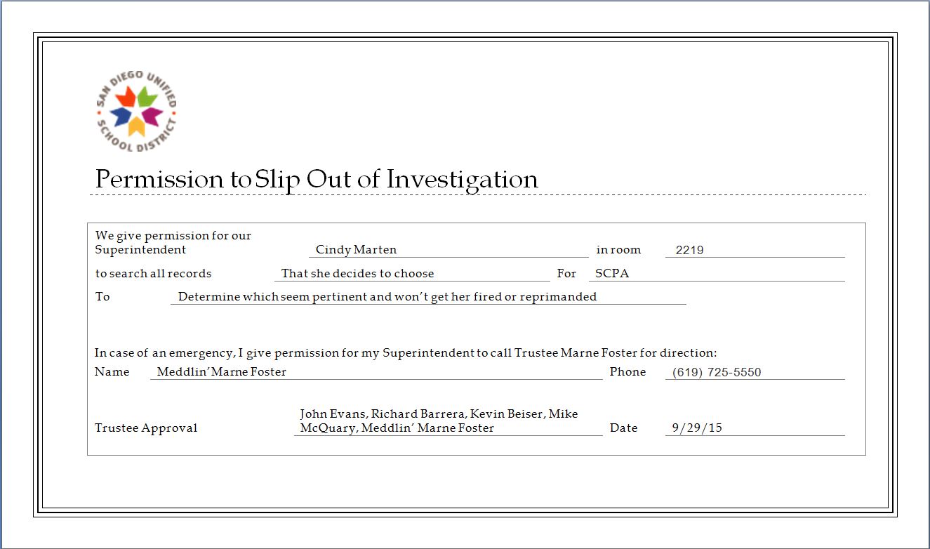This screenshot has height=549, width=930.
Task: Click the room number field showing 2219
Action: click(755, 250)
